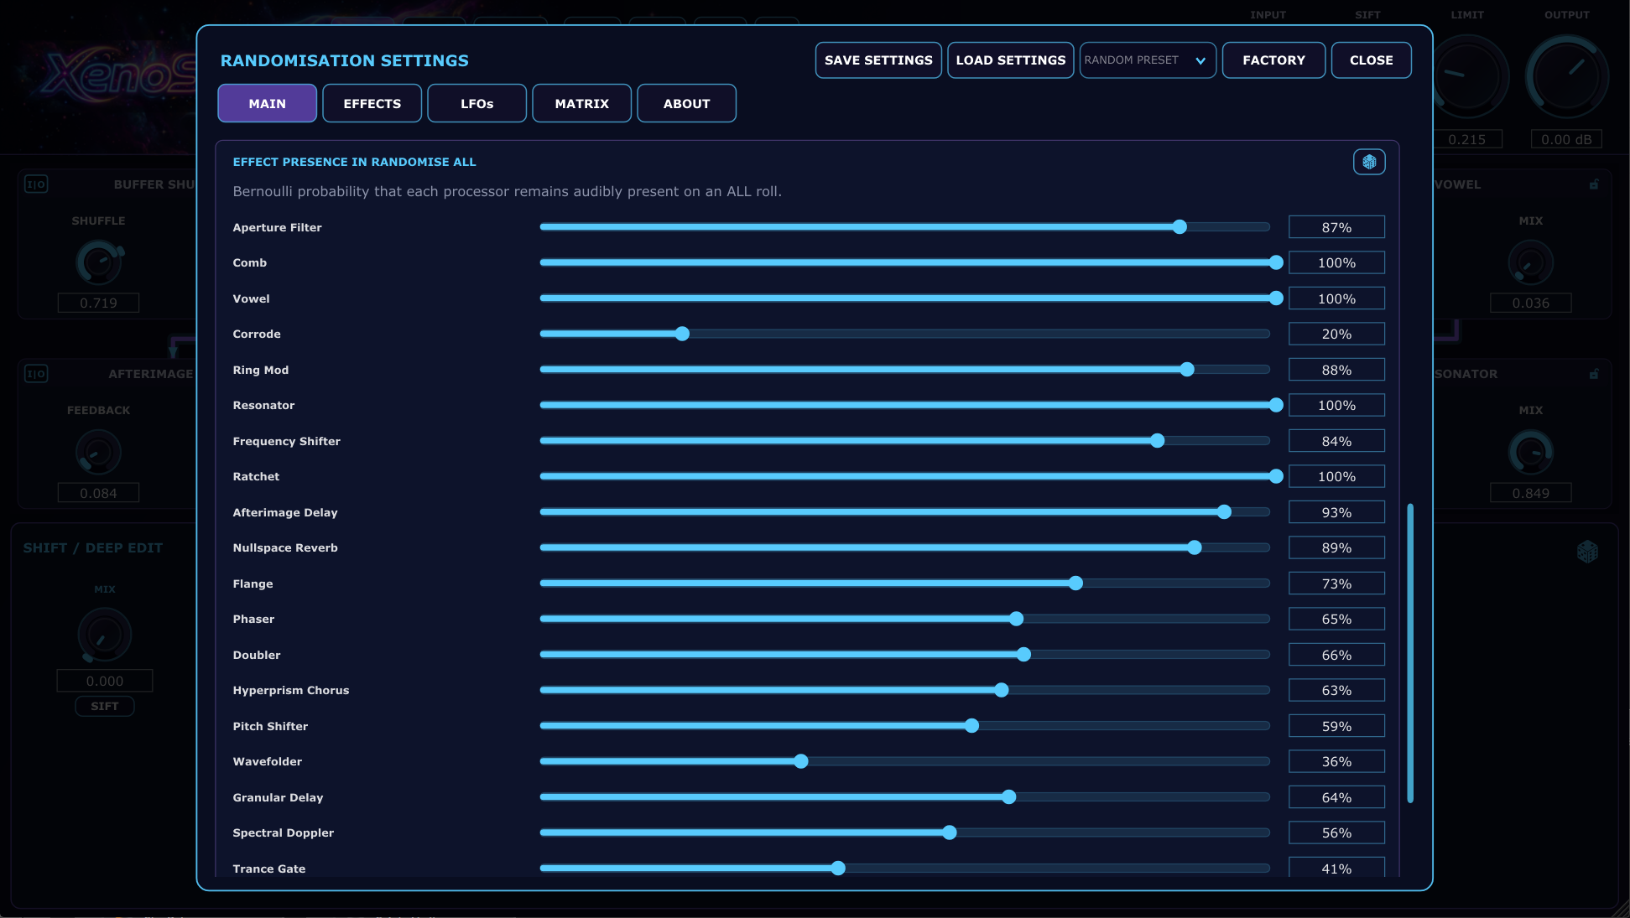Click the lock icon next to Vowel
The height and width of the screenshot is (918, 1630).
[x=1593, y=184]
